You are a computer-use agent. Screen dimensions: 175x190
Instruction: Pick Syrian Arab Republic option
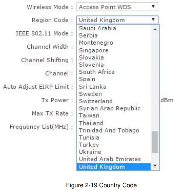point(114,108)
